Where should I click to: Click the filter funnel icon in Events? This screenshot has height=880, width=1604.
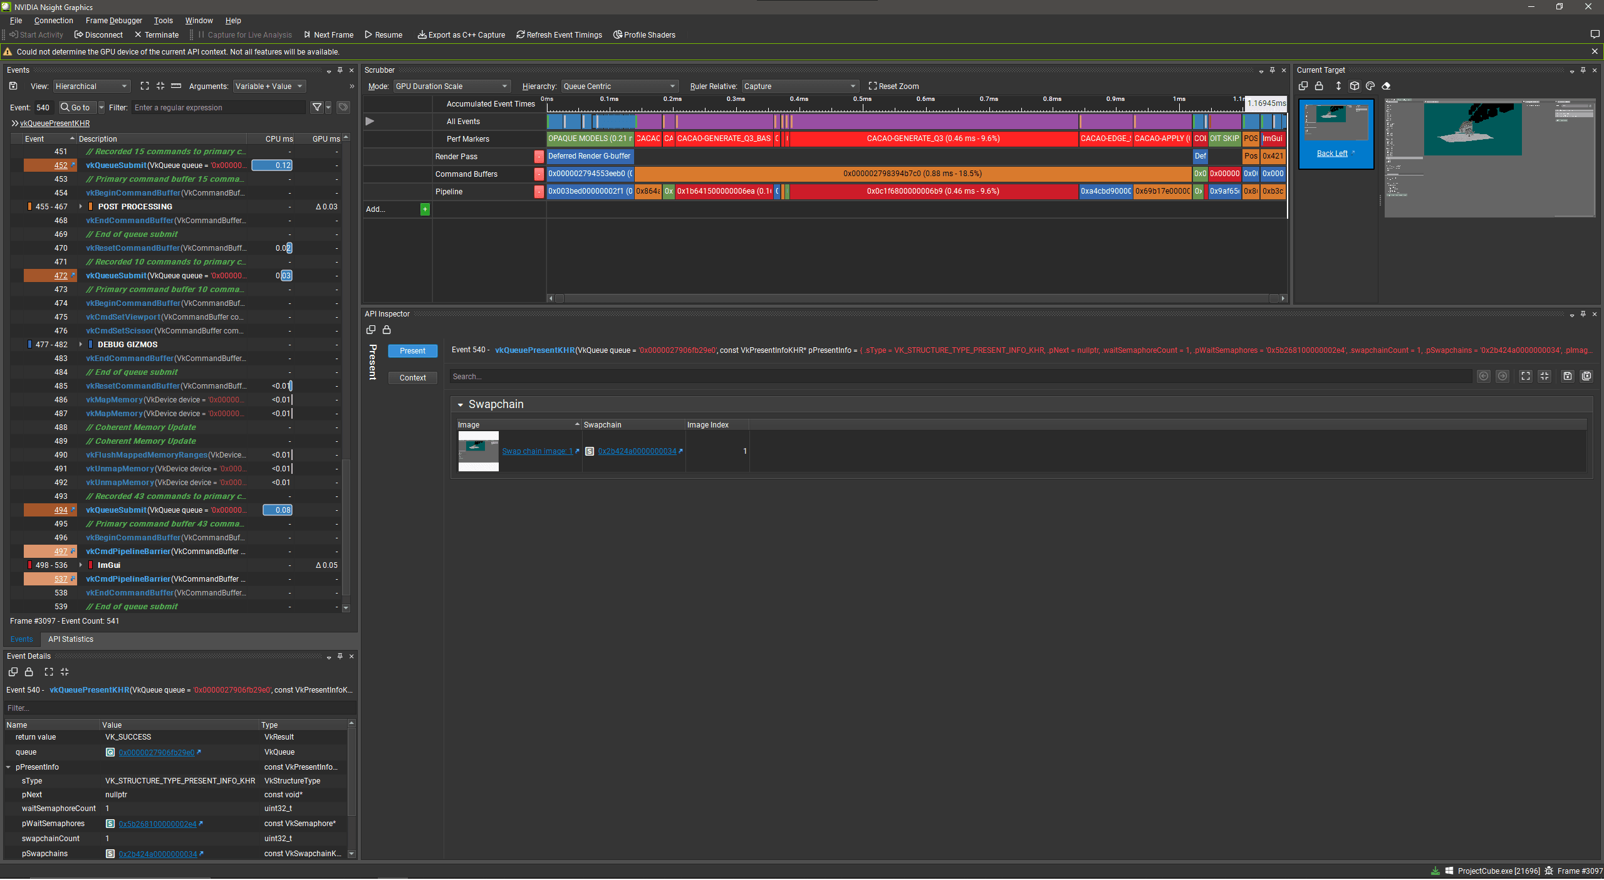click(317, 107)
